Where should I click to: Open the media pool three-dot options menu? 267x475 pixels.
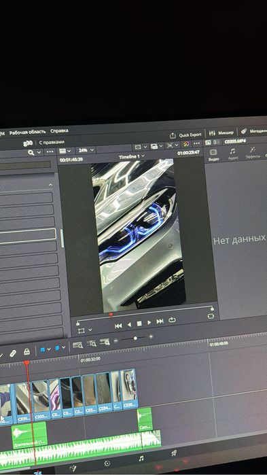[50, 152]
